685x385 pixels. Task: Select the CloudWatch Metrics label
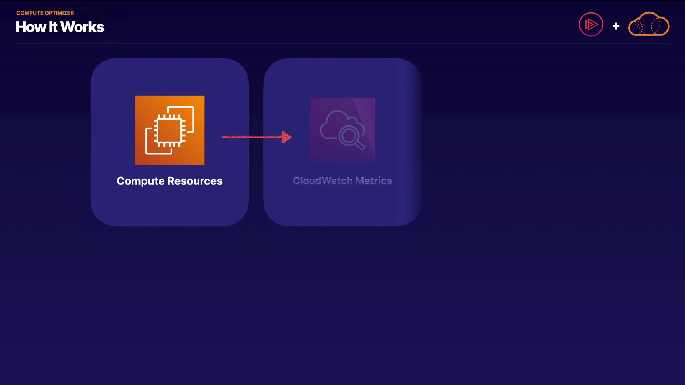click(342, 181)
